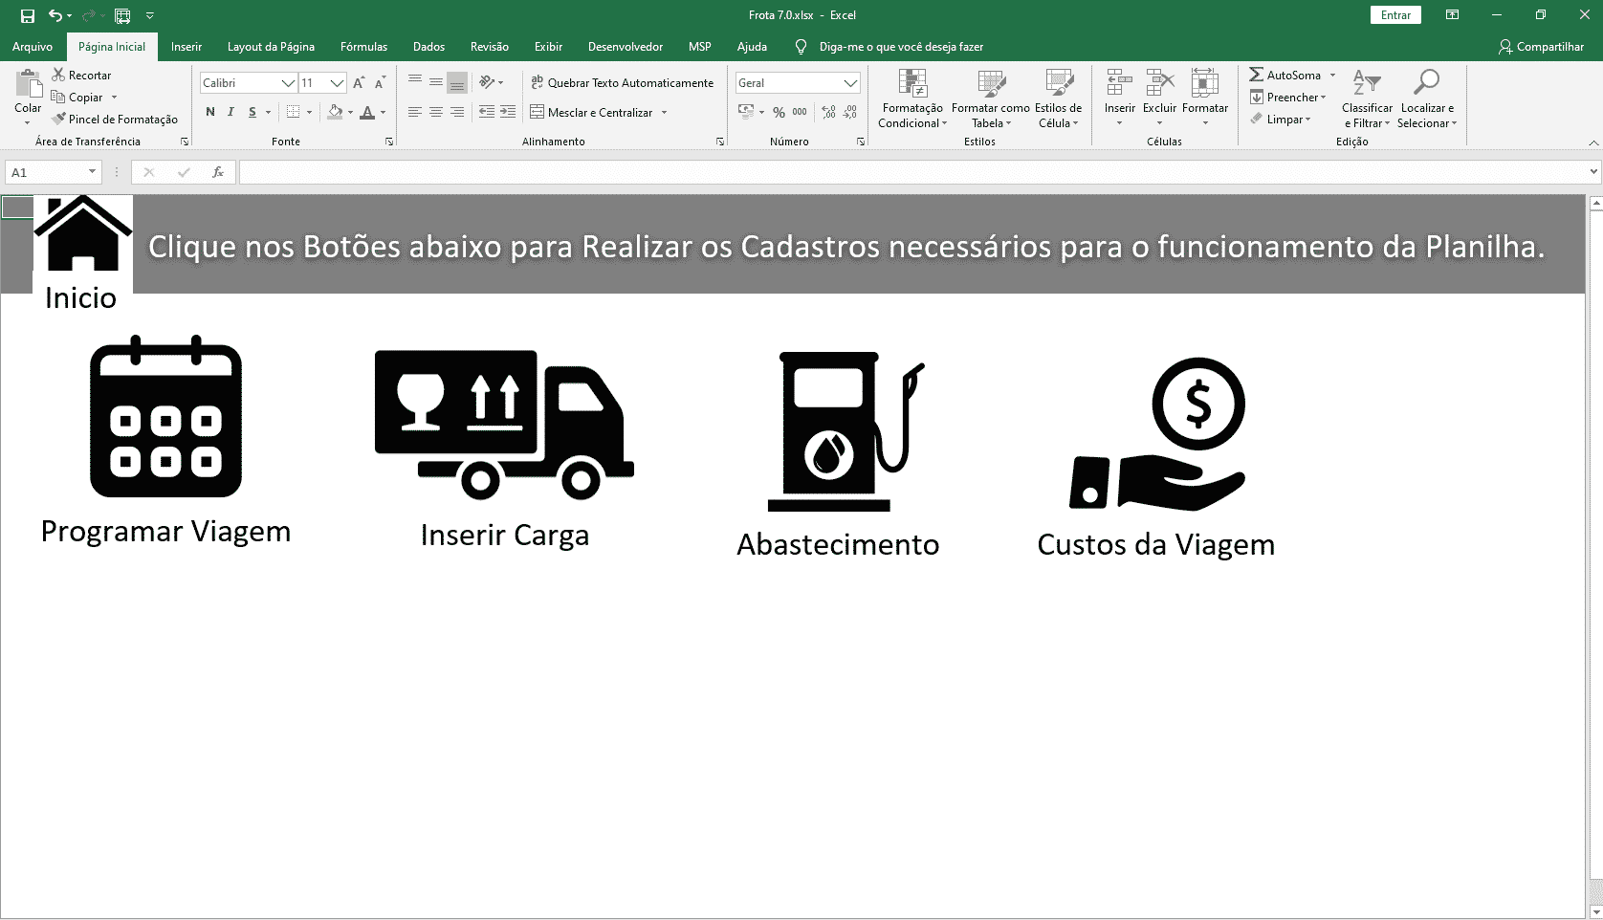Screen dimensions: 1603x920
Task: Increase font size
Action: 359,83
